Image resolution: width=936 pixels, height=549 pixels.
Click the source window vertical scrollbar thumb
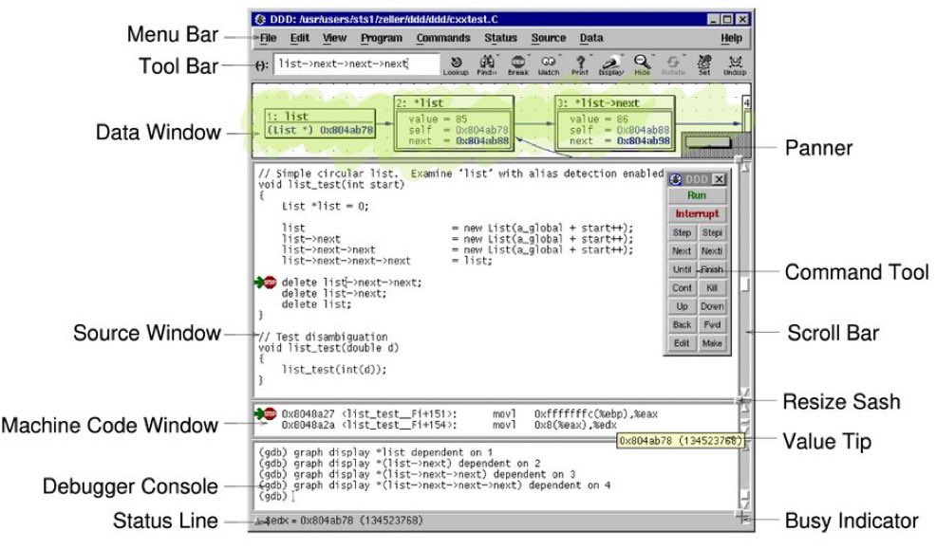pos(745,284)
